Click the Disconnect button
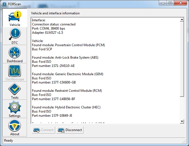Image resolution: width=189 pixels, height=146 pixels. point(70,130)
